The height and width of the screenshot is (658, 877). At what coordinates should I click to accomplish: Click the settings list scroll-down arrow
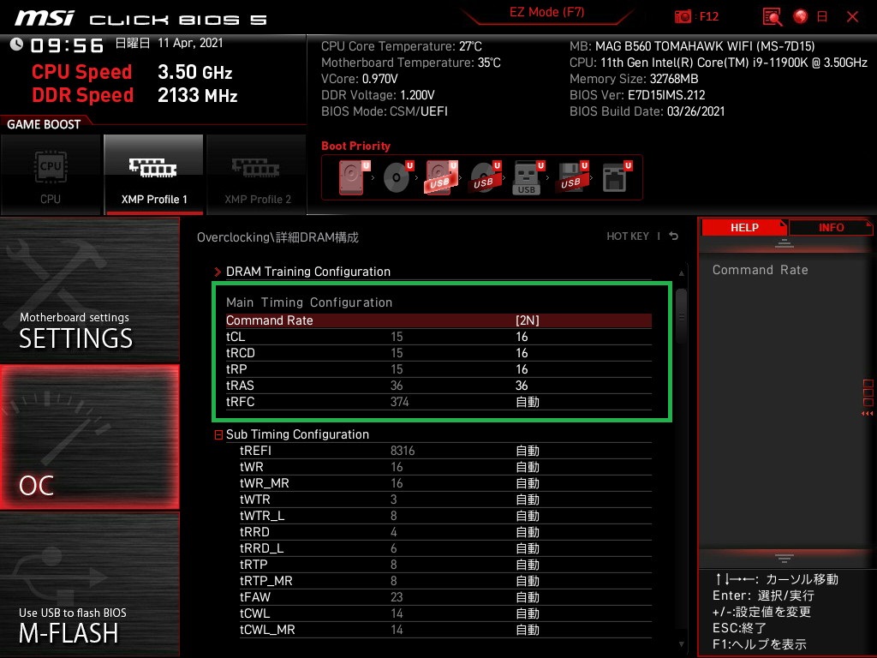[x=681, y=644]
